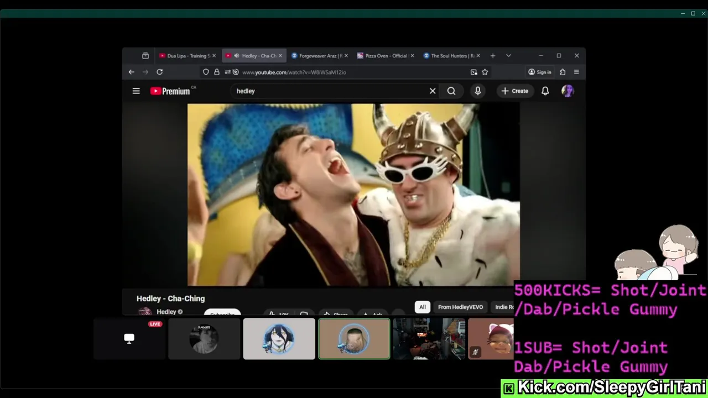Open the Hedley channel name link
This screenshot has width=708, height=398.
pyautogui.click(x=166, y=312)
